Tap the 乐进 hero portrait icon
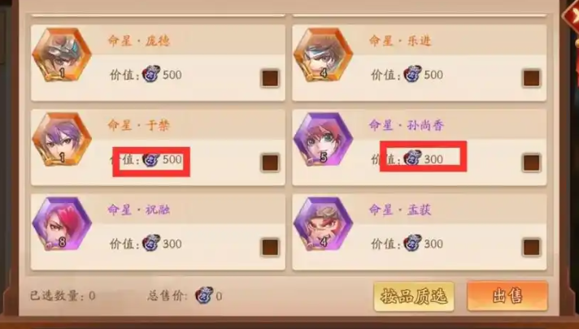The image size is (579, 329). coord(323,55)
